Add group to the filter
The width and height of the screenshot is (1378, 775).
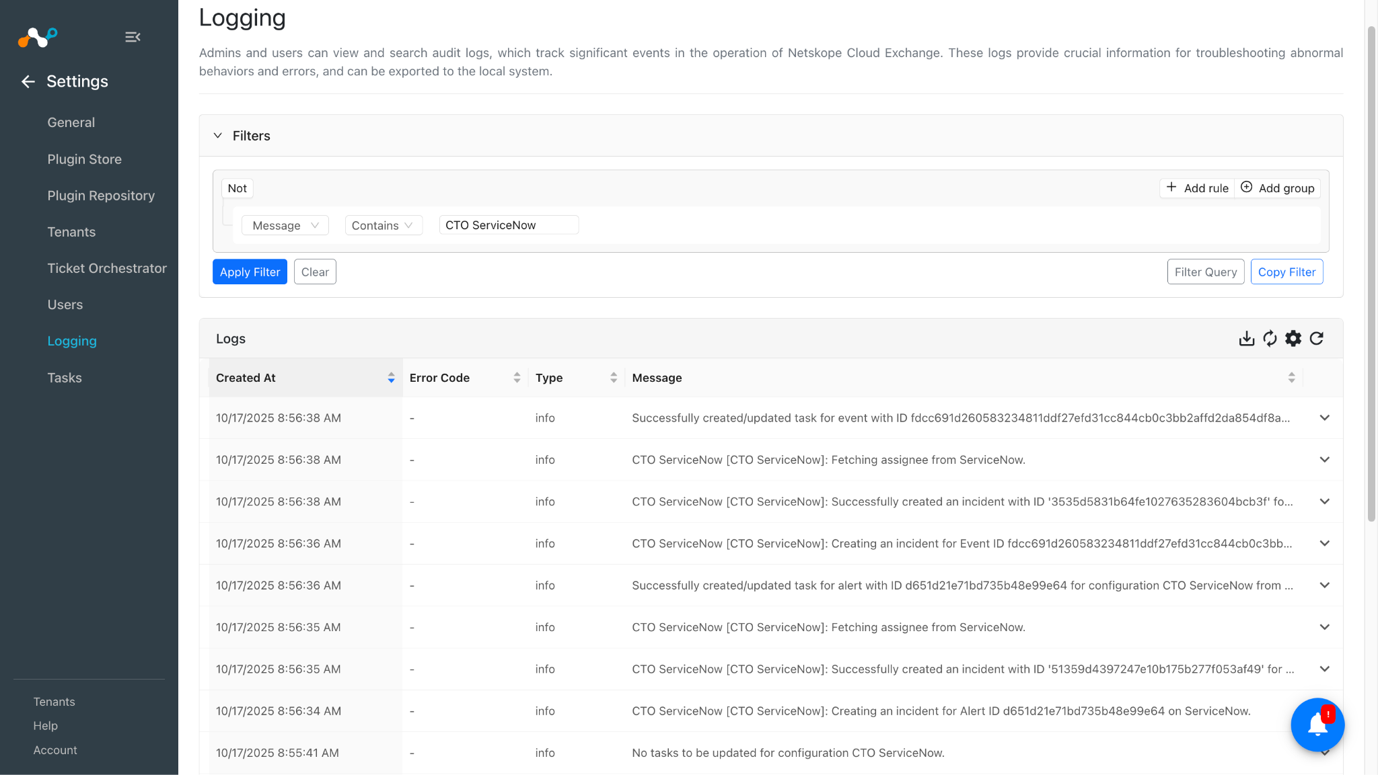click(1277, 188)
